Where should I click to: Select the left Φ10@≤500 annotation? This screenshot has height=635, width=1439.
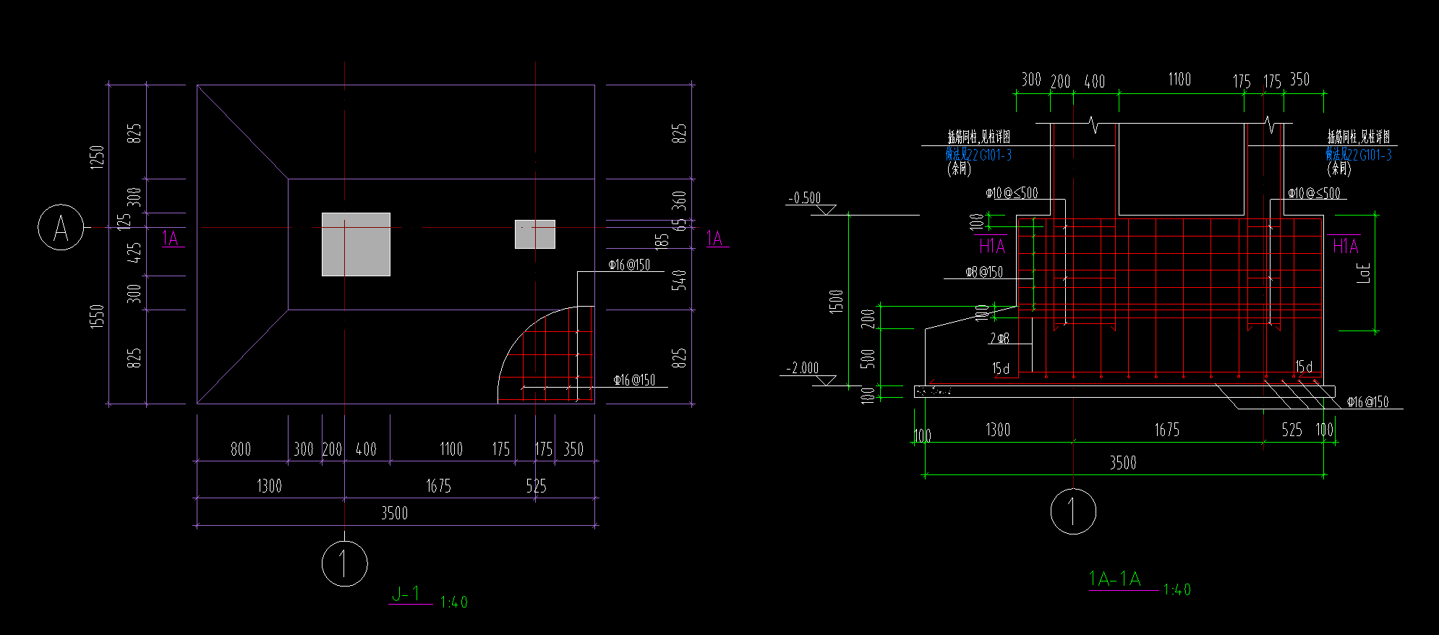1012,193
